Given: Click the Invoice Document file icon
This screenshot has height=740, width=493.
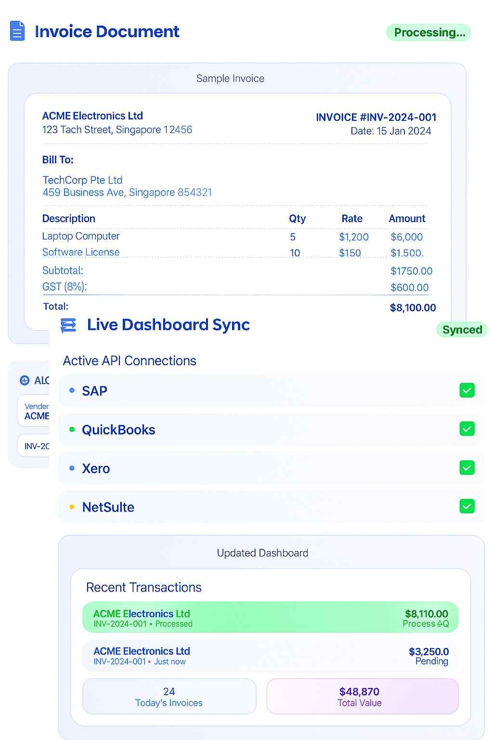Looking at the screenshot, I should 17,31.
